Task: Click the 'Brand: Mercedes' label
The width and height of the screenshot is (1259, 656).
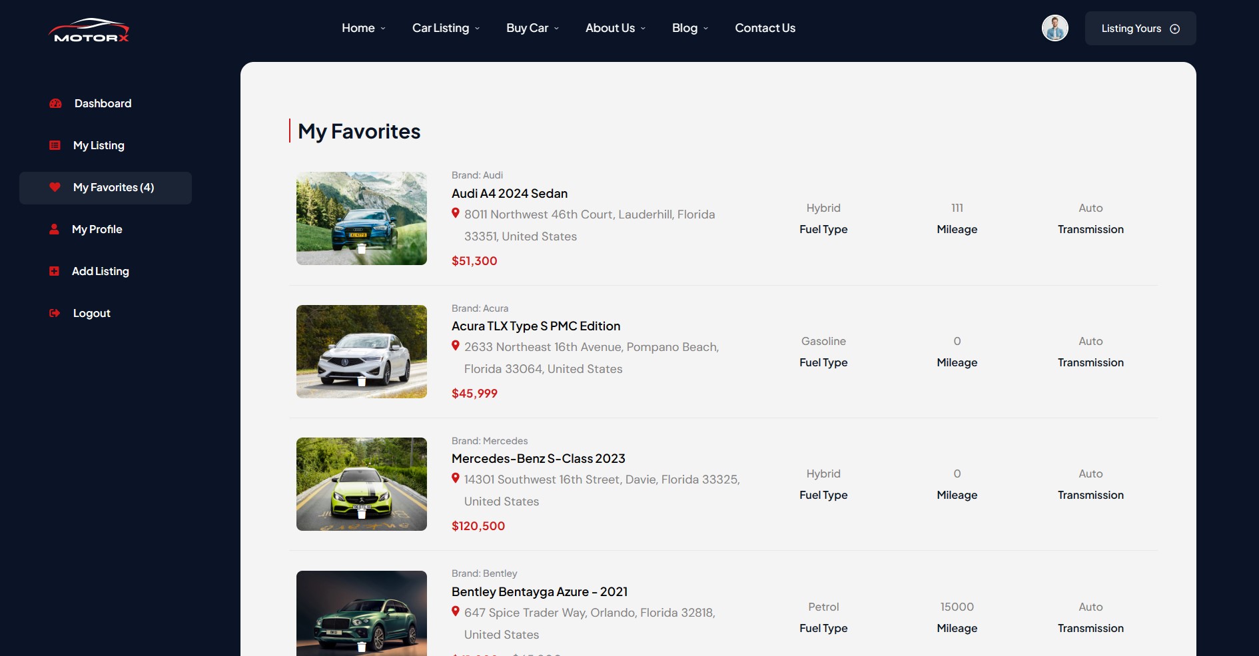Action: 490,441
